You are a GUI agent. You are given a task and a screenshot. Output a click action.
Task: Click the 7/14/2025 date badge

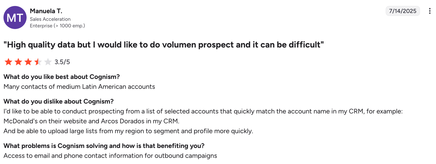coord(403,11)
